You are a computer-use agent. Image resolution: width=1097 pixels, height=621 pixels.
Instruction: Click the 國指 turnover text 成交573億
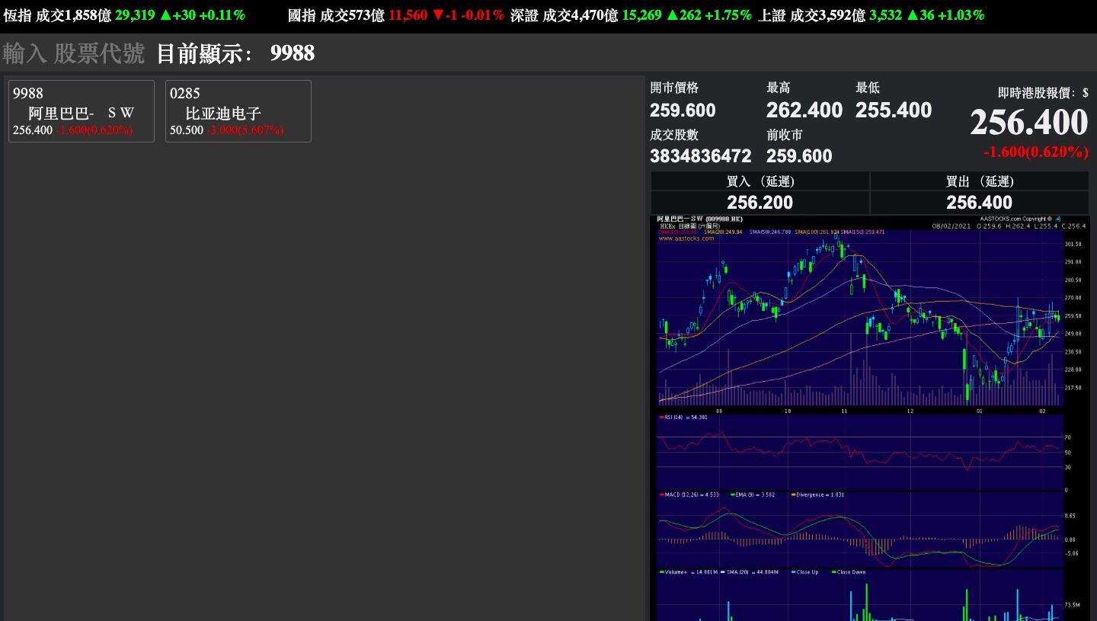point(352,15)
